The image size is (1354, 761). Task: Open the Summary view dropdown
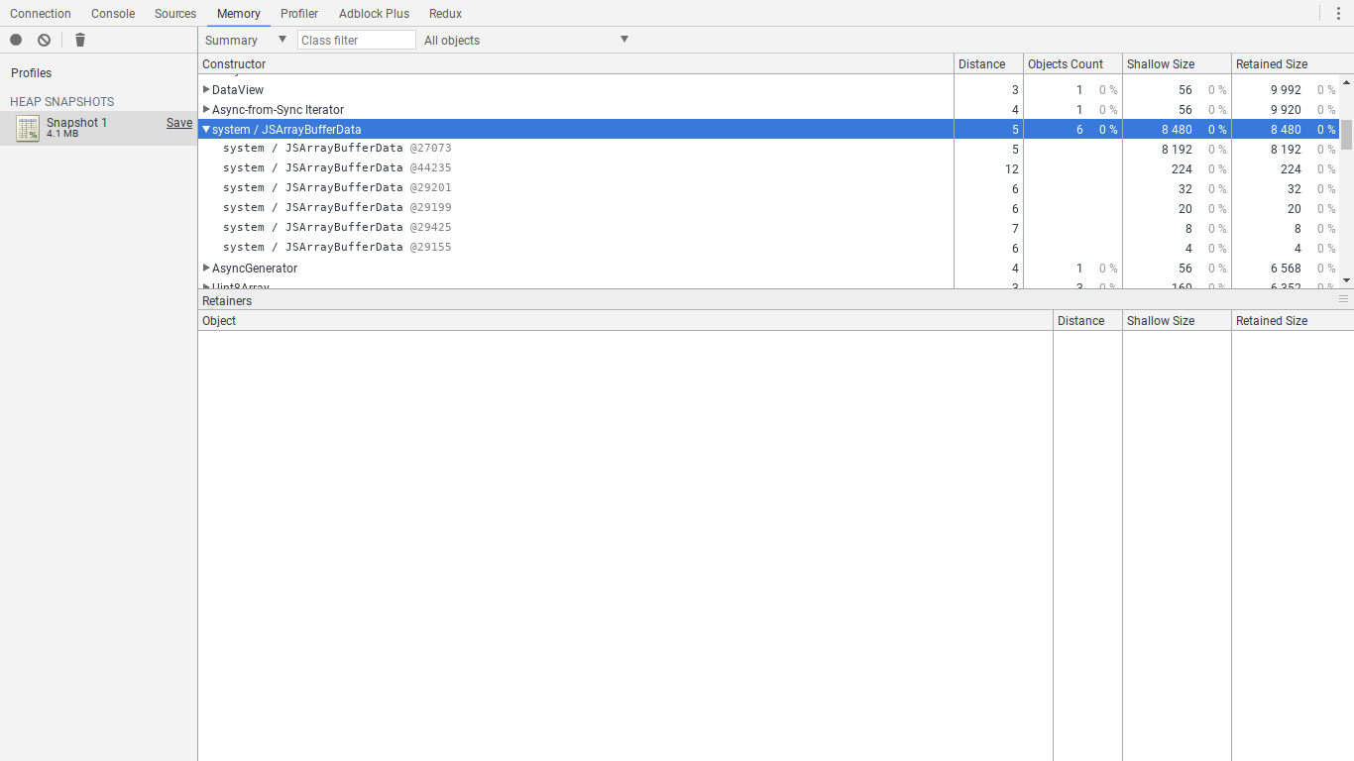[246, 40]
